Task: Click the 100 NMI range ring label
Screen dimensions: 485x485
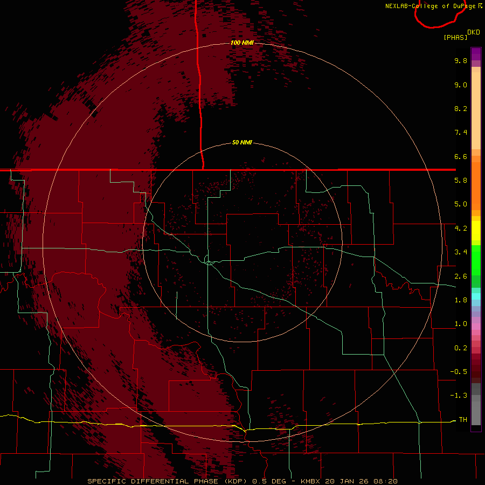Action: pos(242,43)
